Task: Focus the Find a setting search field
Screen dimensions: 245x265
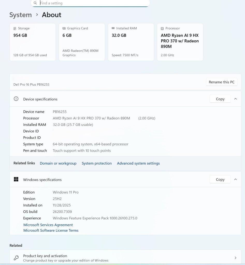Action: (x=93, y=3)
